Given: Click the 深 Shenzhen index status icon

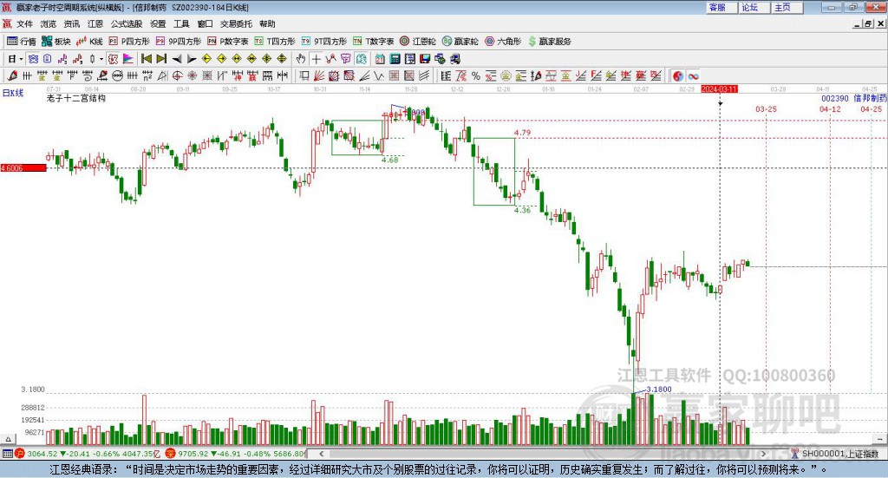Looking at the screenshot, I should click(x=170, y=454).
